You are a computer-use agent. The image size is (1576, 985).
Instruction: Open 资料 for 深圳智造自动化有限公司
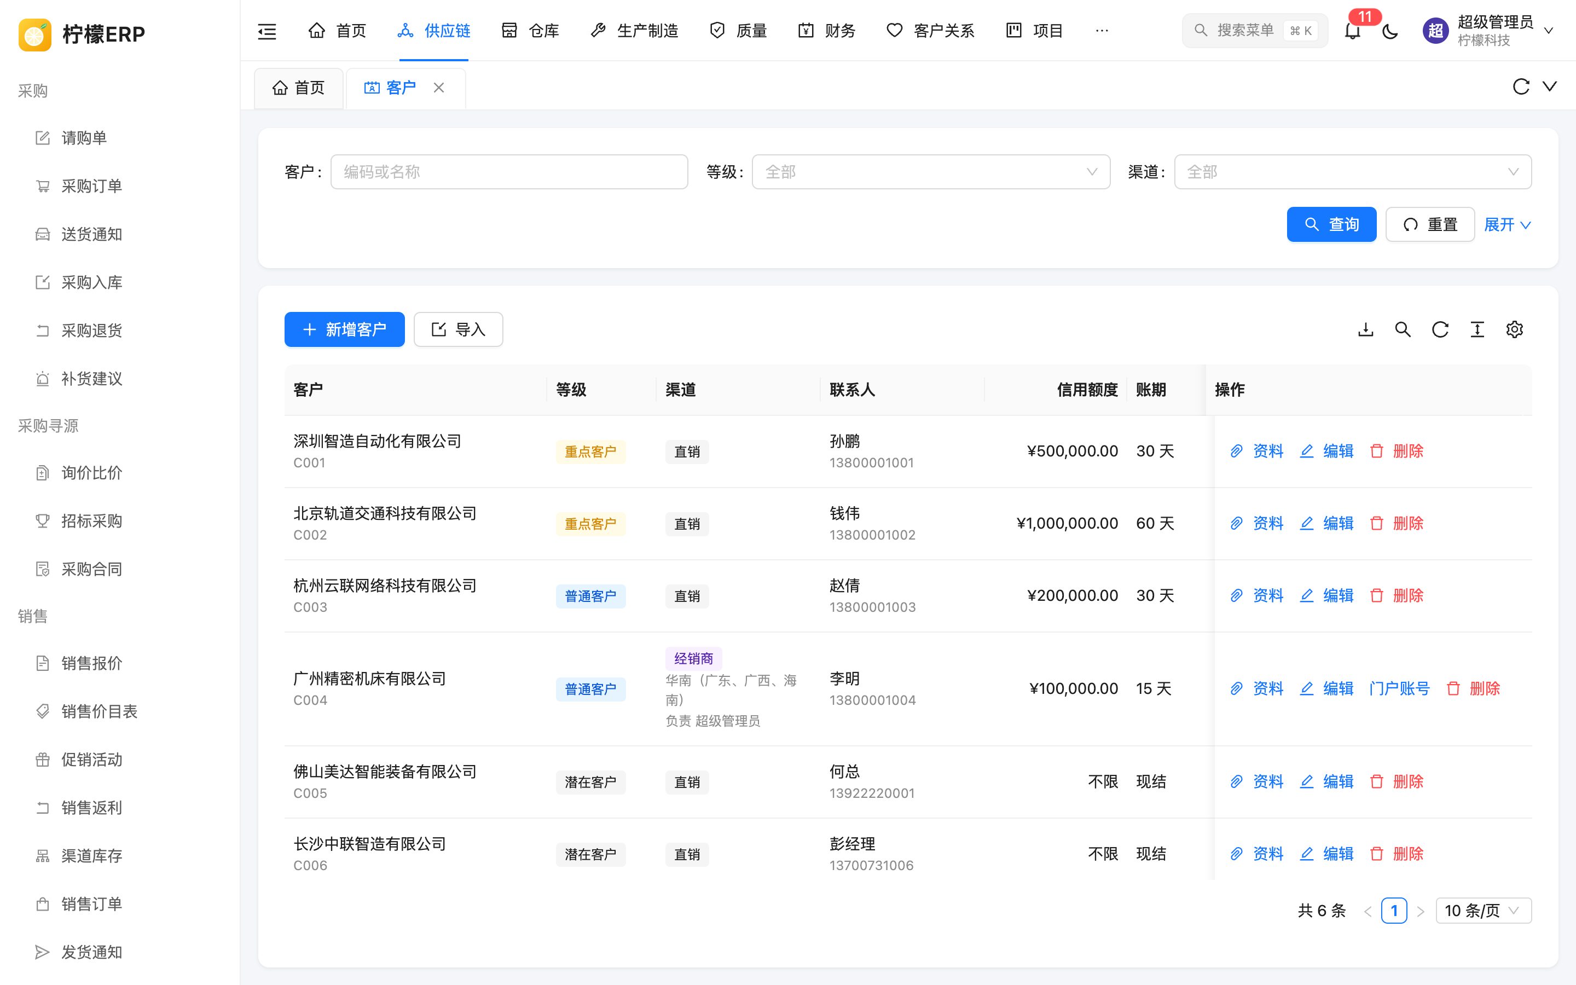tap(1256, 451)
